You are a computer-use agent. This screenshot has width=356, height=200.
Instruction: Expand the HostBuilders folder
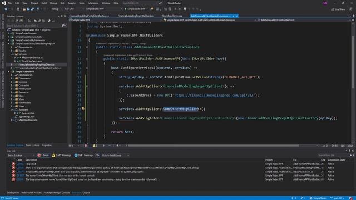tap(12, 89)
